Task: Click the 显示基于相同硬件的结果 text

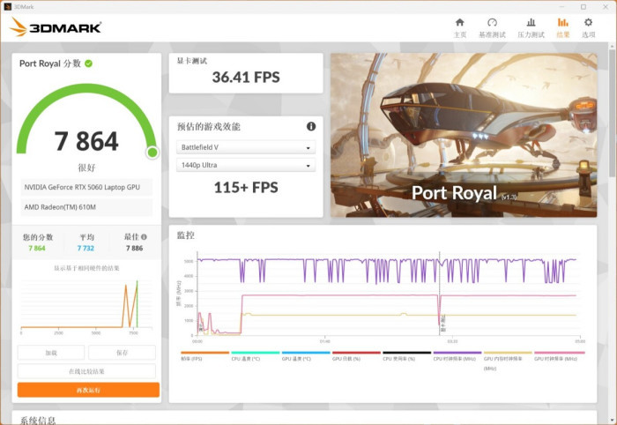Action: (86, 268)
